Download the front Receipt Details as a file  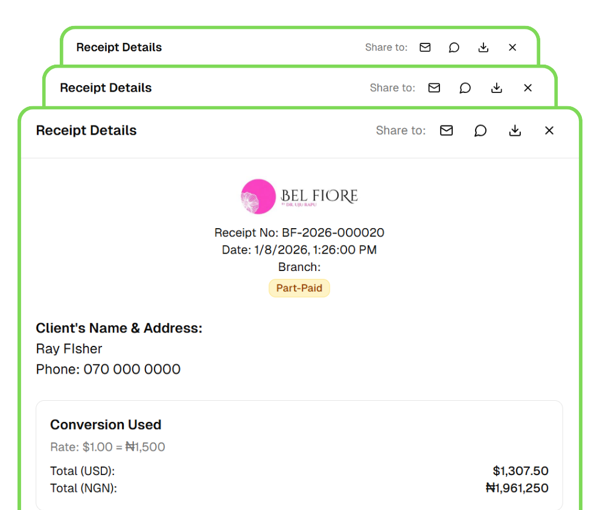pos(515,130)
